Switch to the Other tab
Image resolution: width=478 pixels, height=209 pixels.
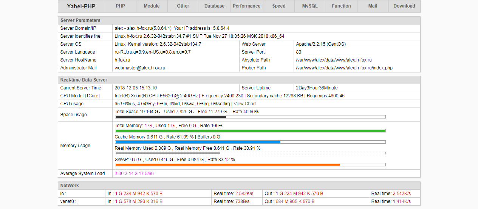click(x=183, y=6)
